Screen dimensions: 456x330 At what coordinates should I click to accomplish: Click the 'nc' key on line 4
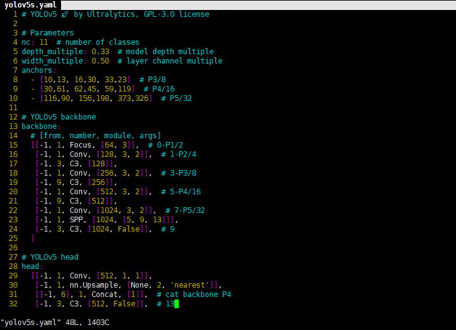[26, 42]
